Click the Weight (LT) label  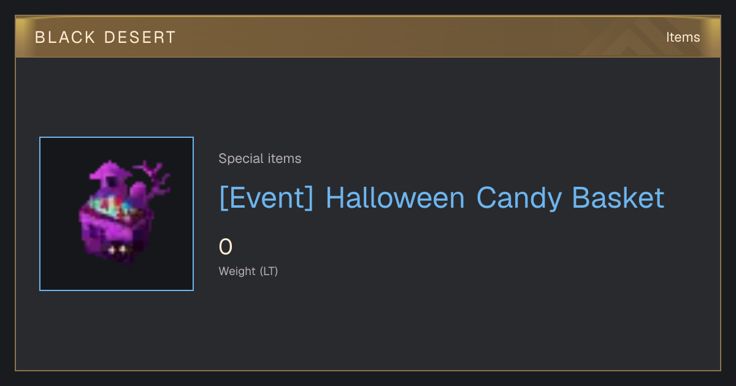tap(248, 271)
